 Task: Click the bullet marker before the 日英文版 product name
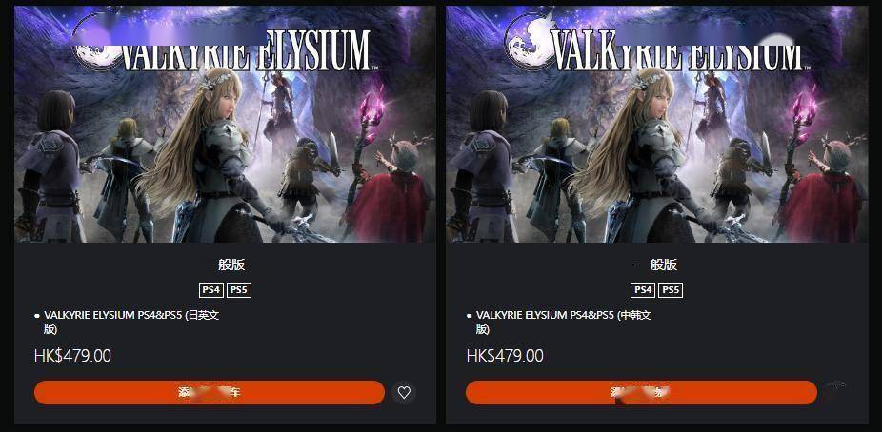37,316
